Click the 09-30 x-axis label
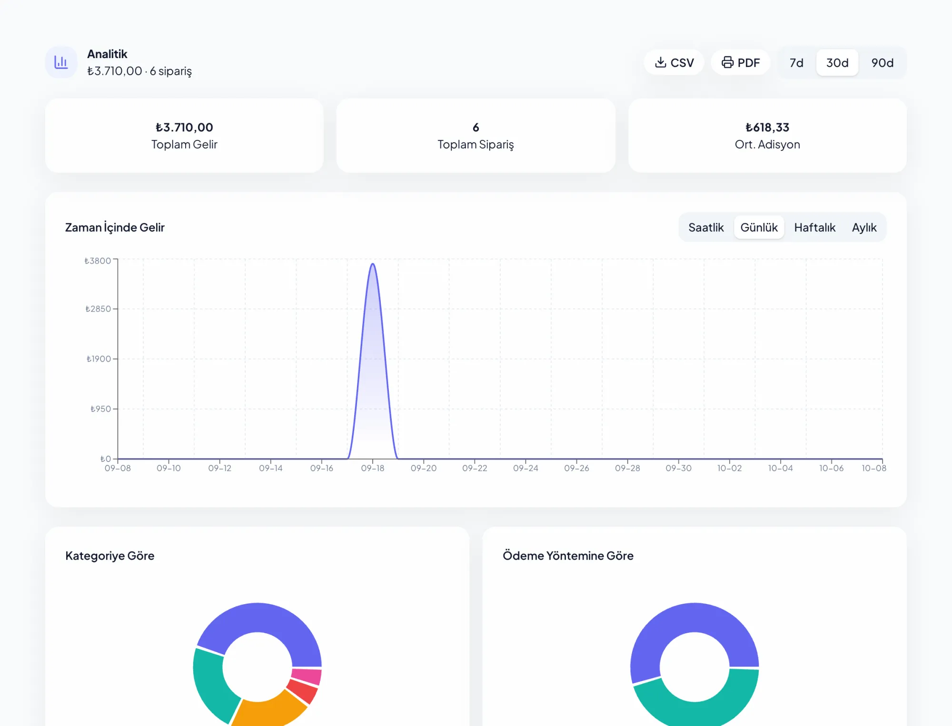The width and height of the screenshot is (952, 726). (x=678, y=468)
